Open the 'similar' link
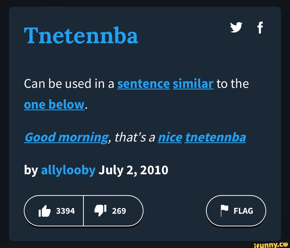 [193, 84]
